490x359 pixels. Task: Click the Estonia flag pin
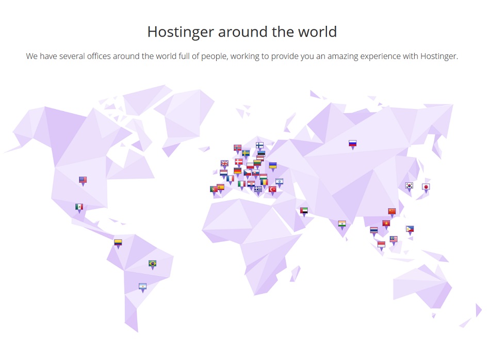(x=262, y=153)
